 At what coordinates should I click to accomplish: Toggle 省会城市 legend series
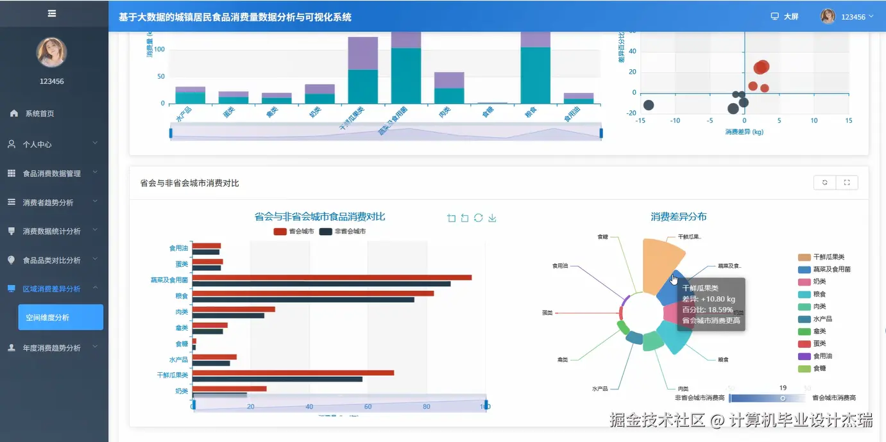294,231
